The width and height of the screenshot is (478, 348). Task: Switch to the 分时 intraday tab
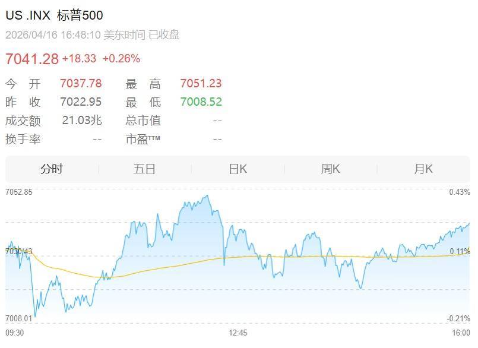52,169
